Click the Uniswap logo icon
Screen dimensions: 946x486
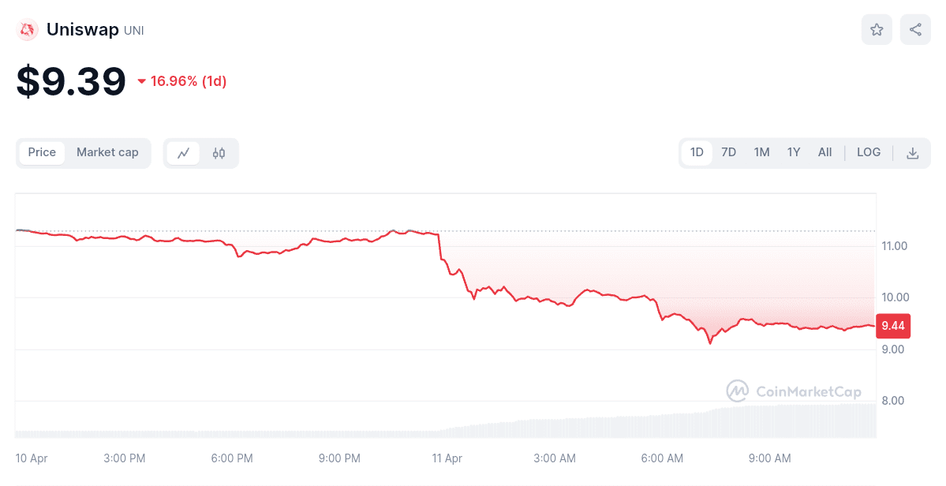point(28,30)
